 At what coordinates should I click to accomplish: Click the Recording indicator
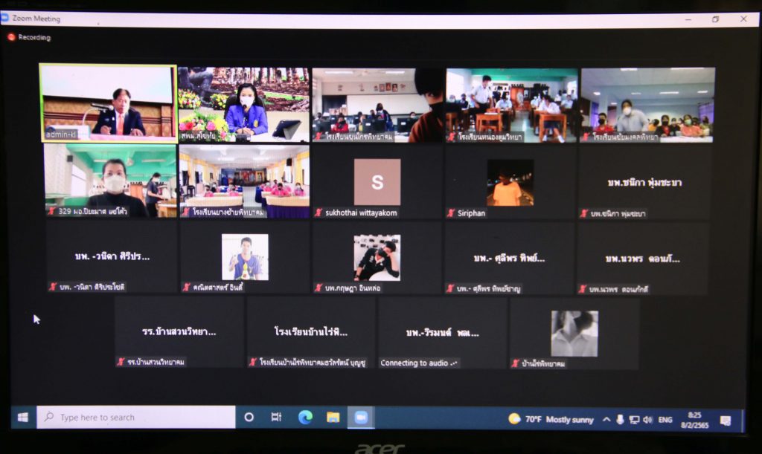[30, 37]
